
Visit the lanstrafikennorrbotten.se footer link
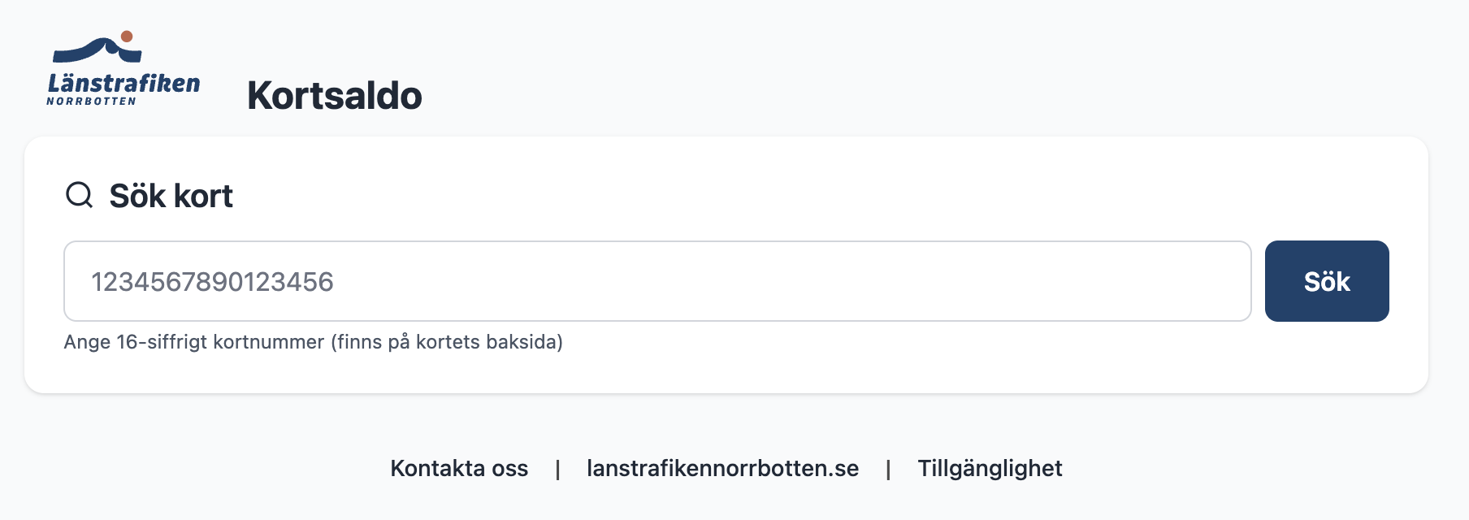pos(722,468)
